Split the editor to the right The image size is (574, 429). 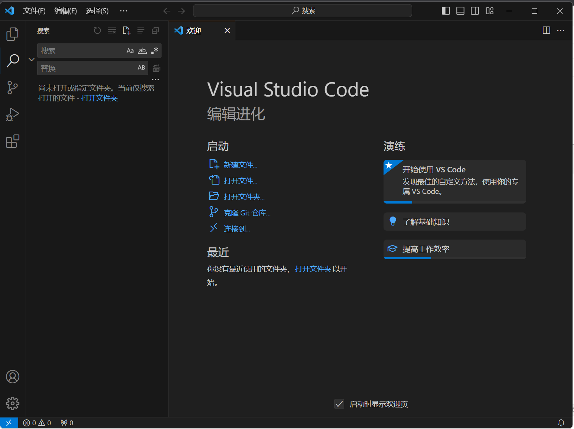547,30
